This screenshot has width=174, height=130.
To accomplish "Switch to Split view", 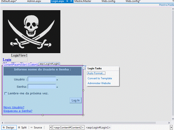I will coord(23,127).
